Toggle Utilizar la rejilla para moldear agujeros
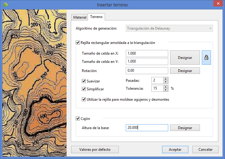Image resolution: width=225 pixels, height=159 pixels. (84, 99)
